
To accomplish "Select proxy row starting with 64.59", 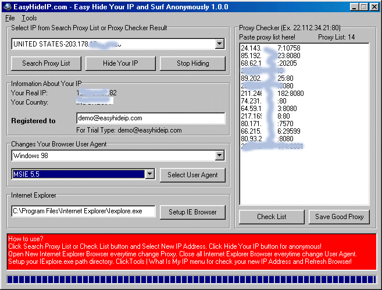I will click(269, 109).
